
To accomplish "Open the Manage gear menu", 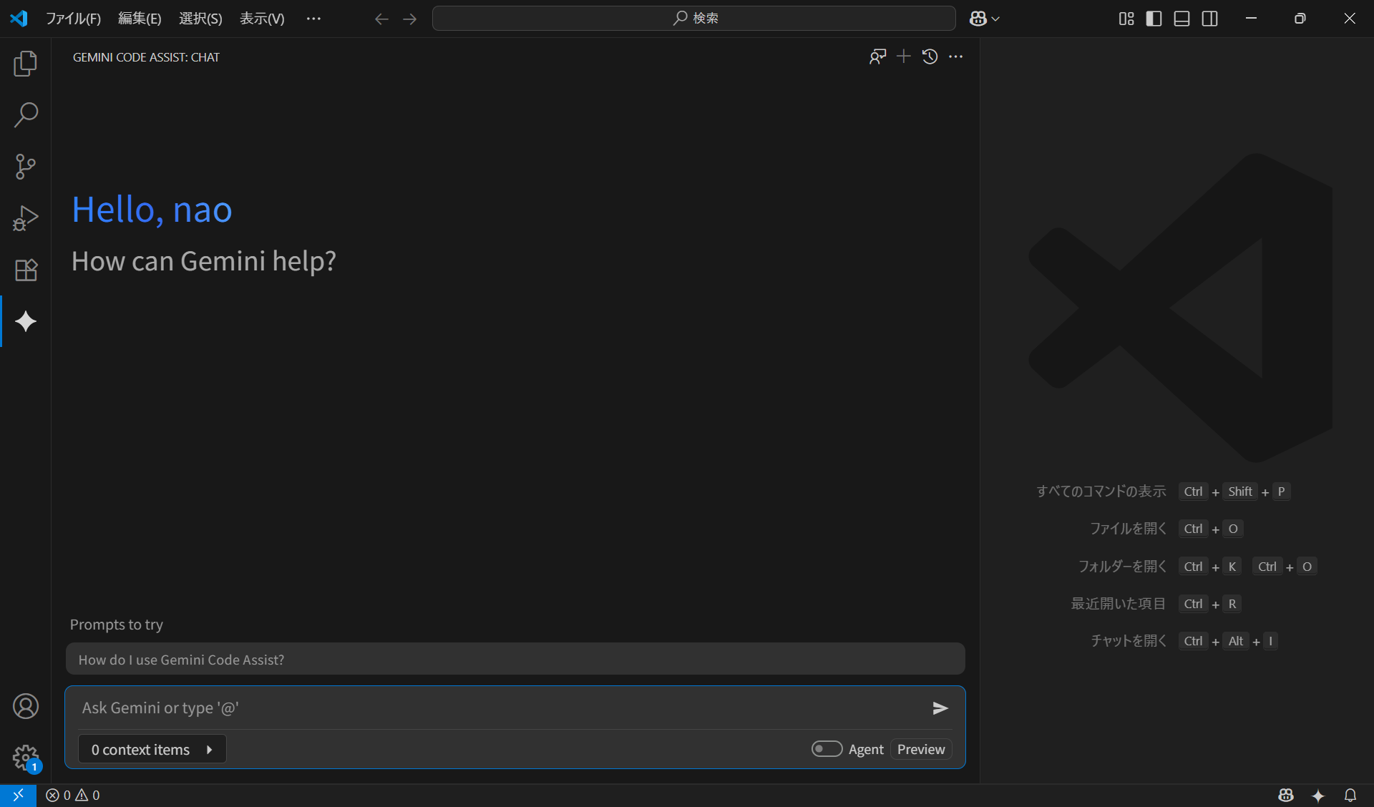I will pyautogui.click(x=26, y=758).
